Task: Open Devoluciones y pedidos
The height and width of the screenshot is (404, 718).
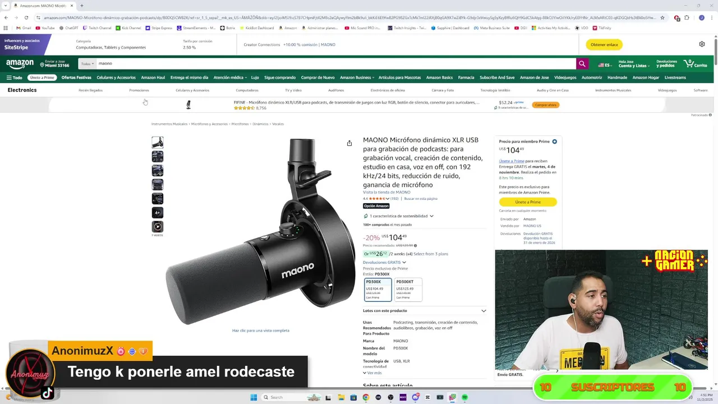Action: tap(666, 64)
